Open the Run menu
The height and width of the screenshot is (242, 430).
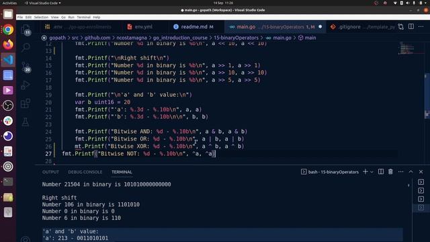pos(71,17)
